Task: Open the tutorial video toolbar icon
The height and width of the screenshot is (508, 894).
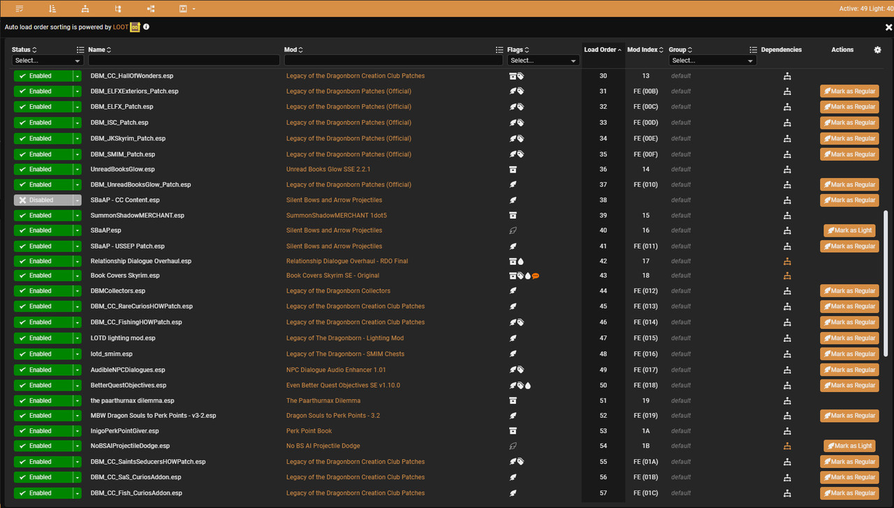Action: pos(183,8)
